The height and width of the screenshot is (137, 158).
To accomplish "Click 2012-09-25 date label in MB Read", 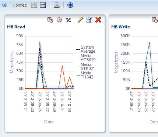I will tap(40, 102).
